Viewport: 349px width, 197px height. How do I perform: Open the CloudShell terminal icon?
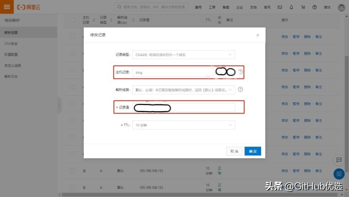tap(280, 7)
